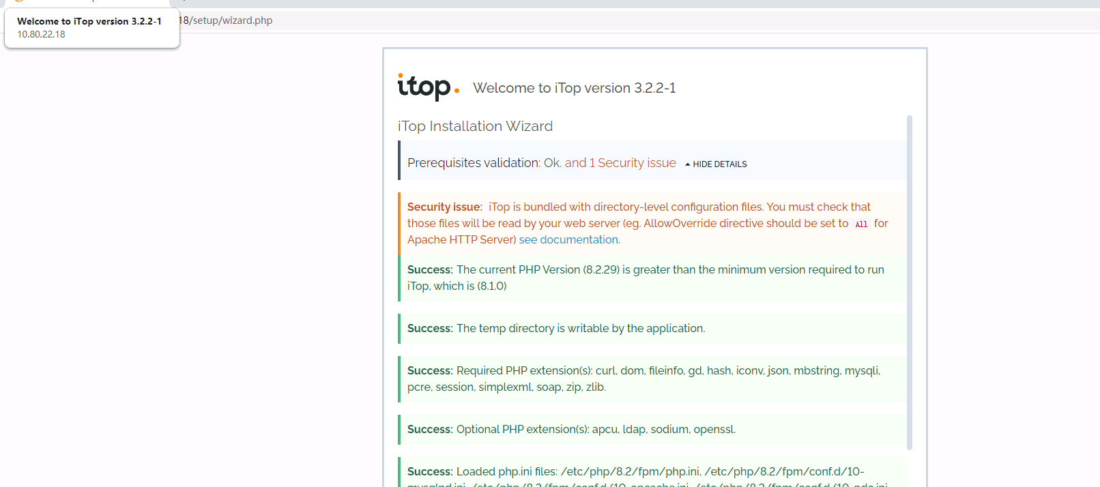Click the Required PHP extensions success message
1100x487 pixels.
tap(643, 379)
